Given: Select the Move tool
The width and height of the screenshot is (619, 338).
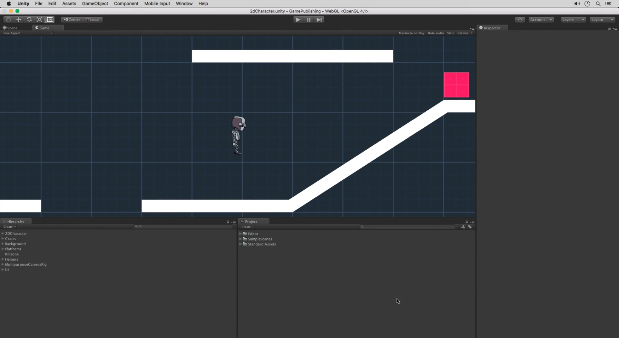Looking at the screenshot, I should pyautogui.click(x=19, y=20).
